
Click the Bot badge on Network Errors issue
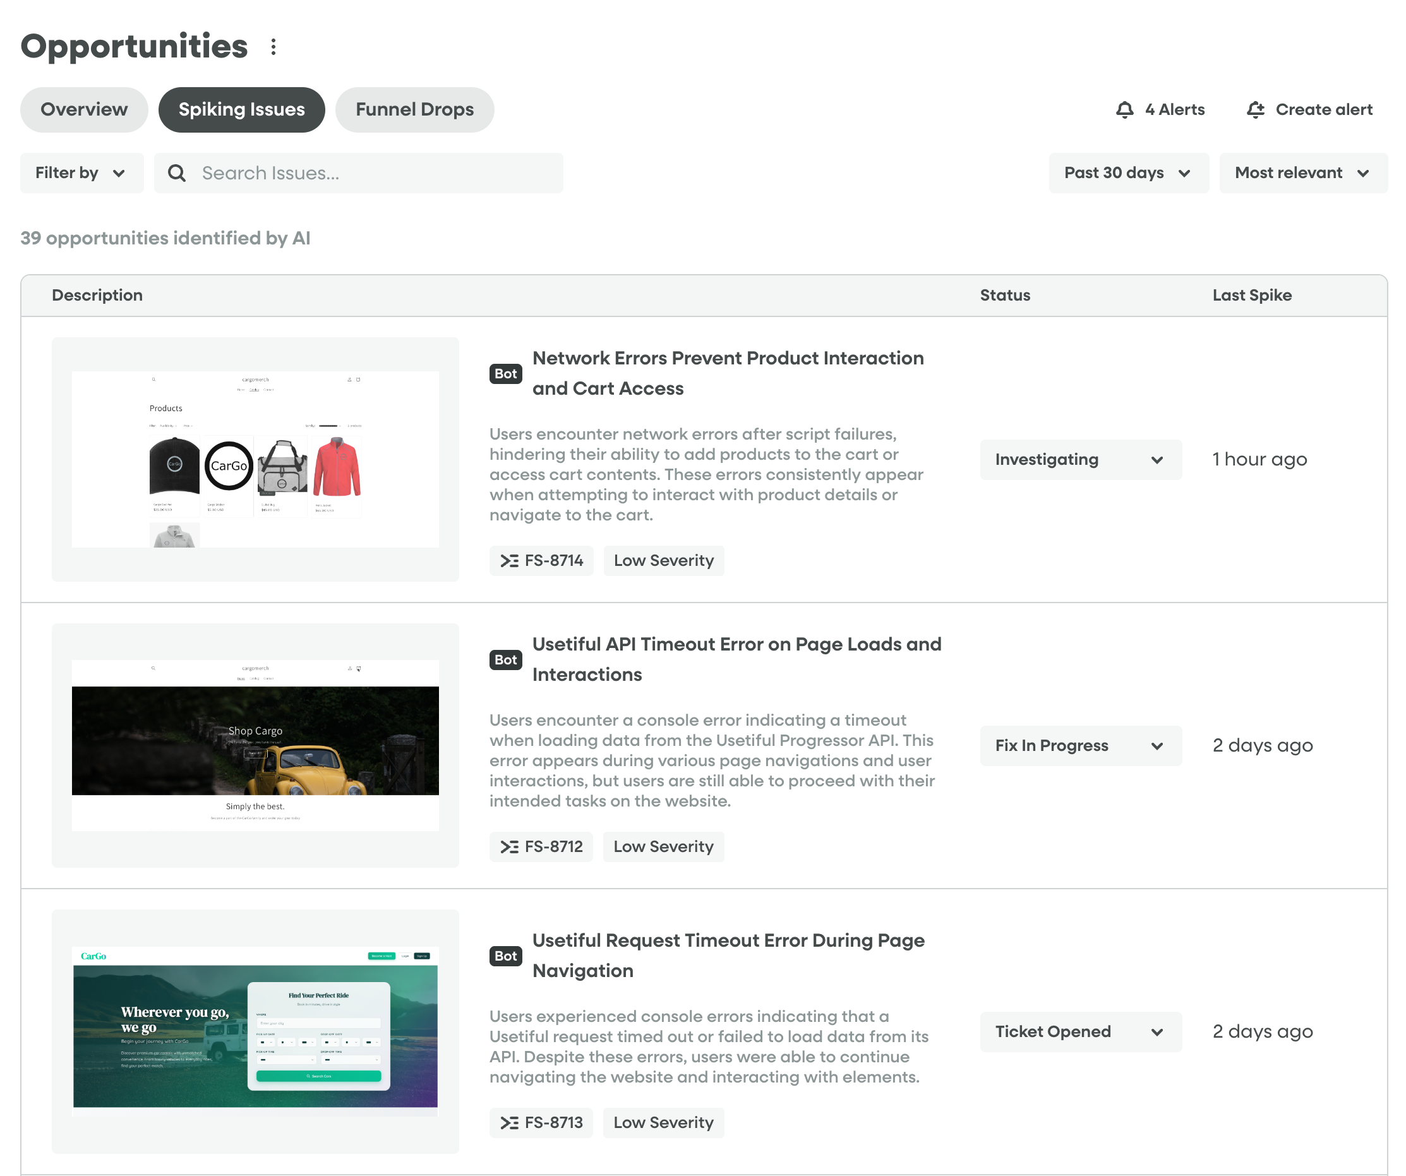pos(505,373)
